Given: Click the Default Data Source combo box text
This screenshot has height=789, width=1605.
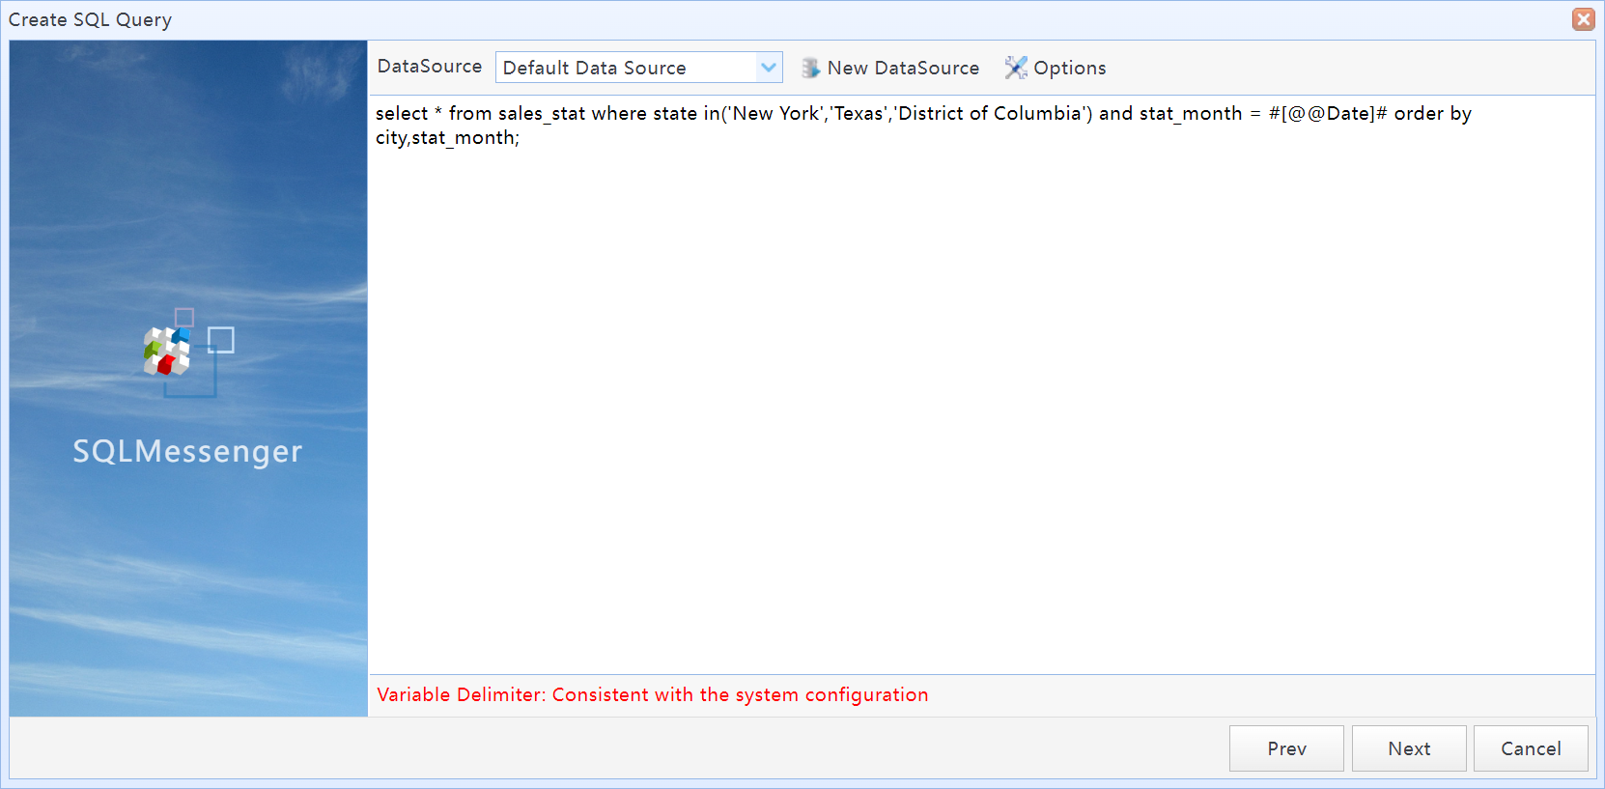Looking at the screenshot, I should [x=594, y=68].
